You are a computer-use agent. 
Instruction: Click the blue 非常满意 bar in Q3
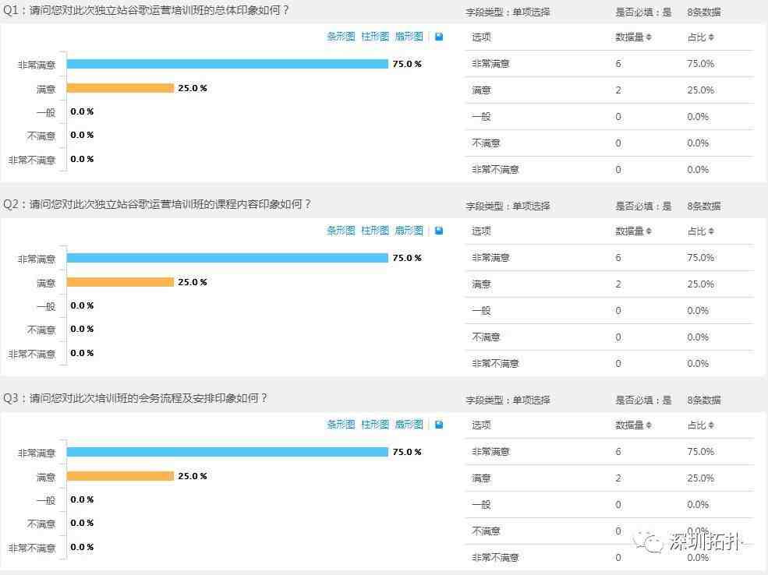227,452
